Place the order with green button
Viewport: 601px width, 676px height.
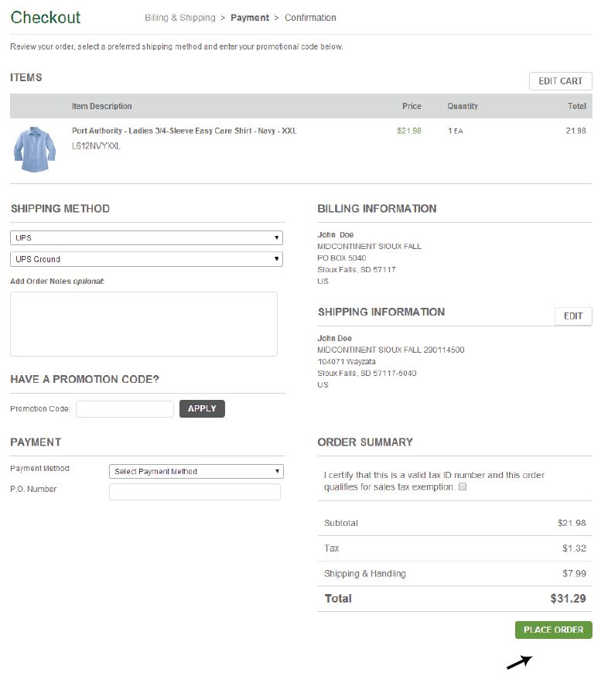[553, 630]
